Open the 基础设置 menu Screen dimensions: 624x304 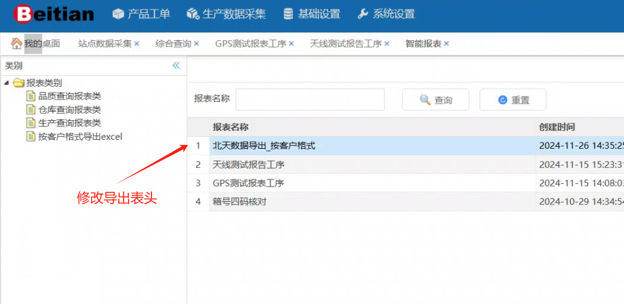[312, 14]
